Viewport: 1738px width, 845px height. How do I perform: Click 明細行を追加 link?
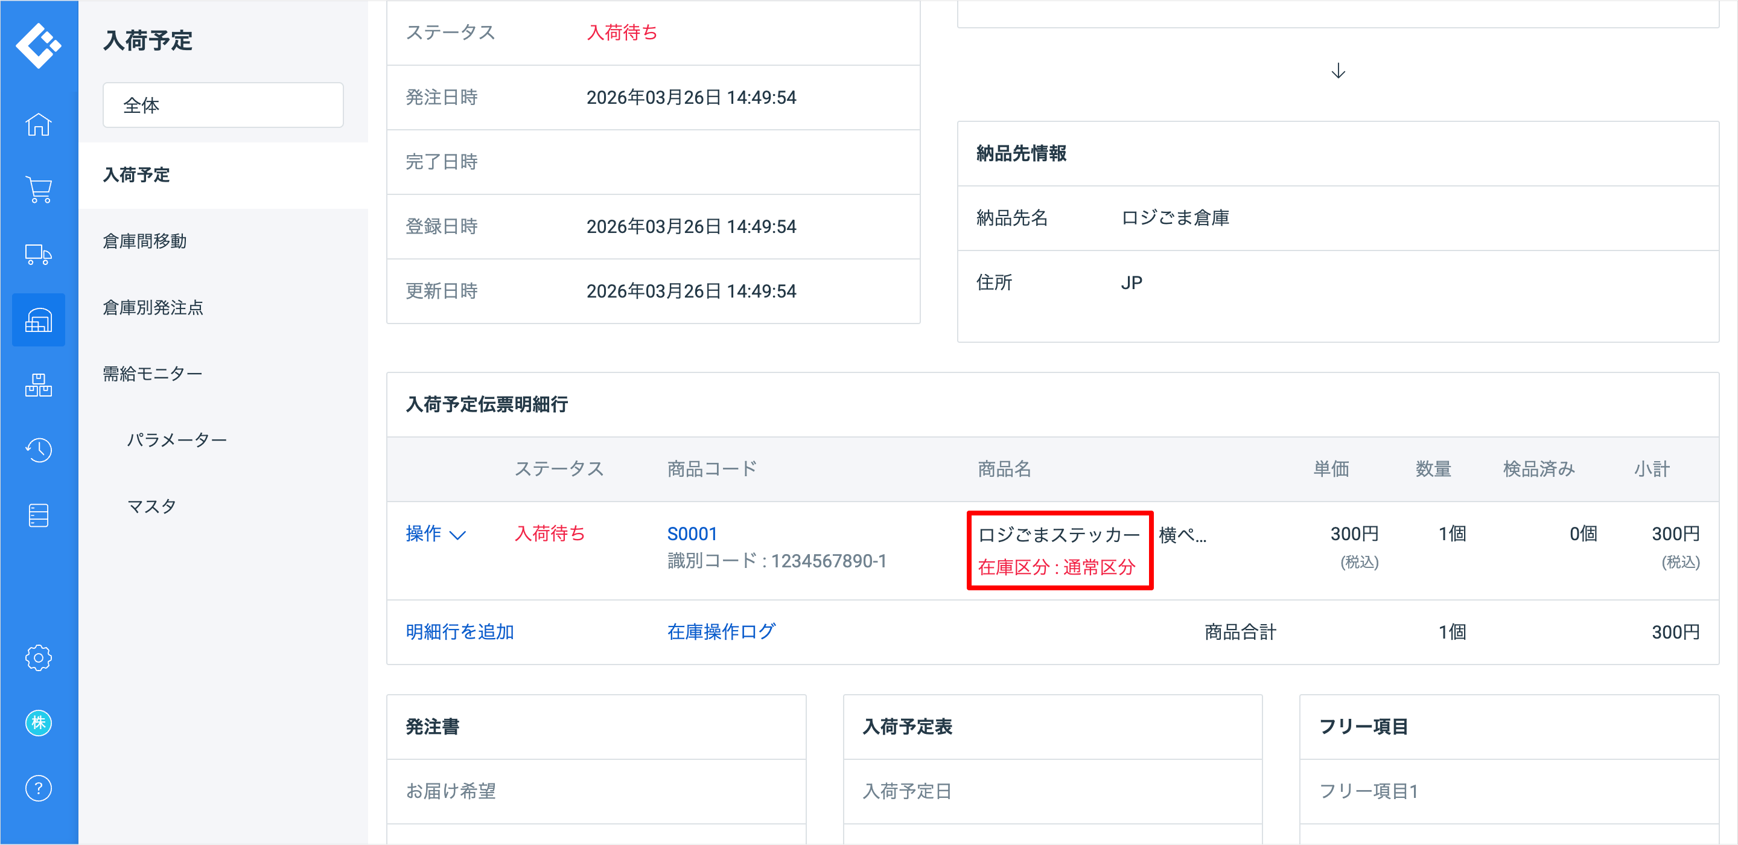[x=459, y=632]
